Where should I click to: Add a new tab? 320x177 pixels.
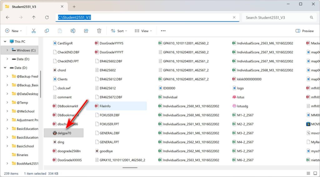tap(74, 7)
